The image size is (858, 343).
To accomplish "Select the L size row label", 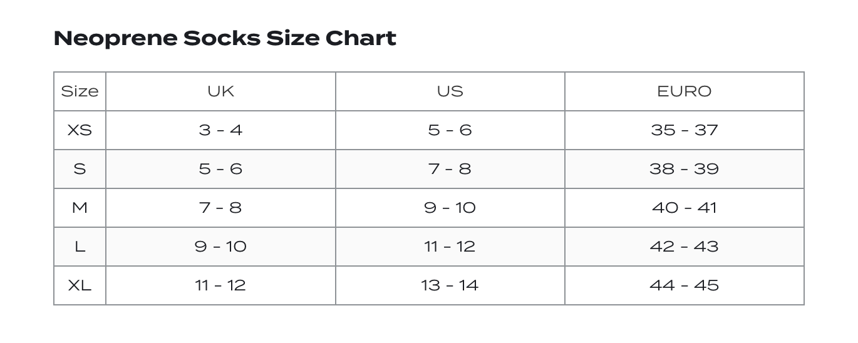I will click(80, 247).
